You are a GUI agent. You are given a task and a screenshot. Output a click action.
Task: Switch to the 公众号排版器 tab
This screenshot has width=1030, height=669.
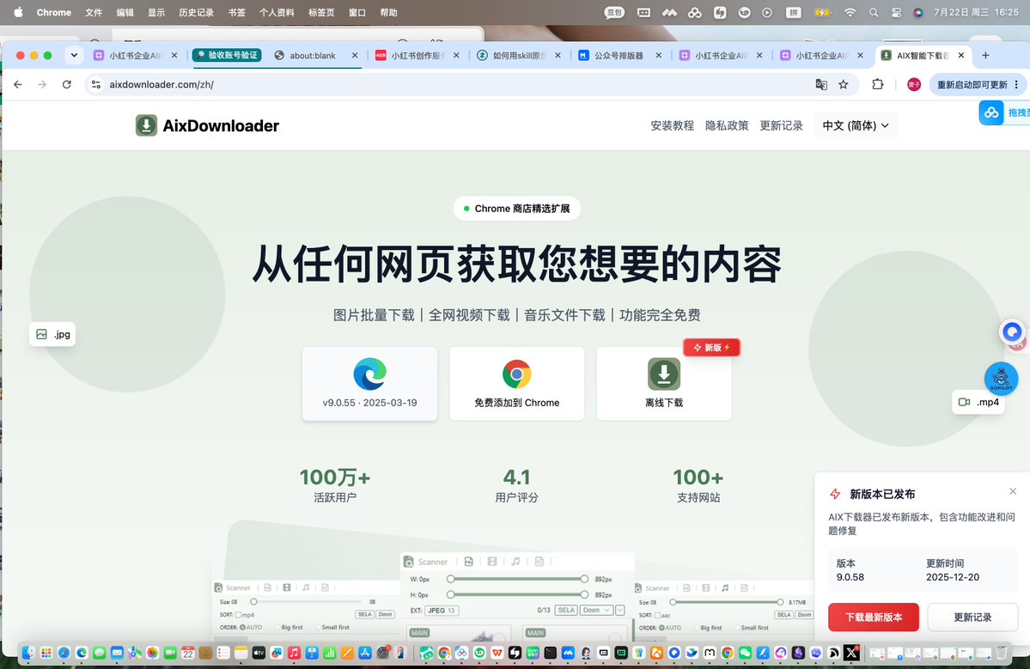pyautogui.click(x=620, y=55)
